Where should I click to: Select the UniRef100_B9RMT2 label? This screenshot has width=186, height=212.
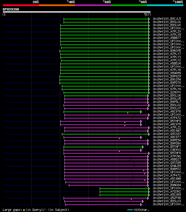tap(167, 169)
